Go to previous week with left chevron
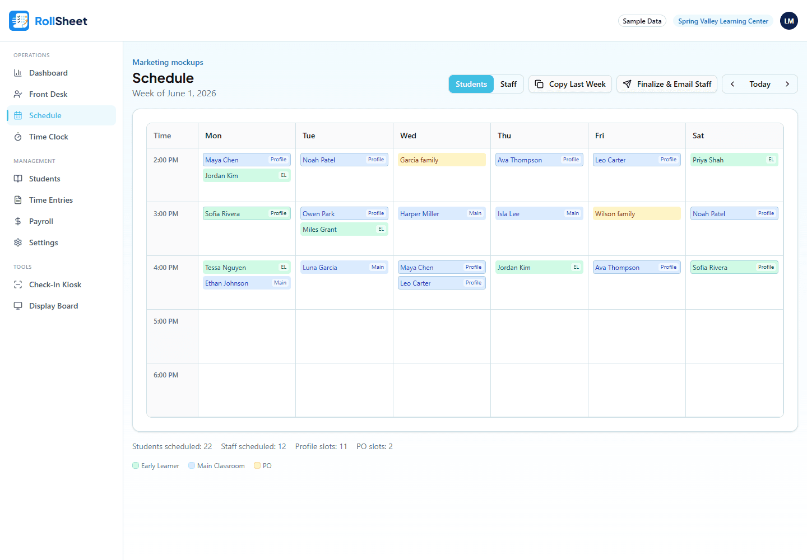The height and width of the screenshot is (560, 807). (732, 84)
